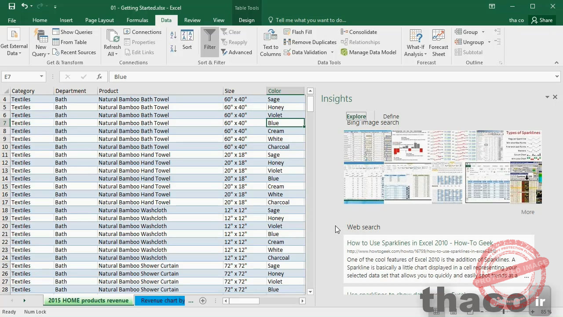Image resolution: width=563 pixels, height=317 pixels.
Task: Apply Flash Fill
Action: pyautogui.click(x=298, y=32)
